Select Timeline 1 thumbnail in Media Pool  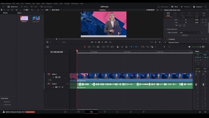point(24,18)
